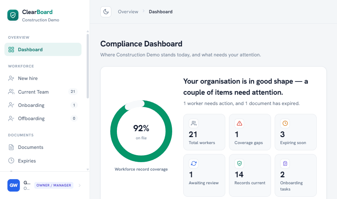Click the Offboarding person-minus icon
Image resolution: width=337 pixels, height=199 pixels.
click(11, 118)
